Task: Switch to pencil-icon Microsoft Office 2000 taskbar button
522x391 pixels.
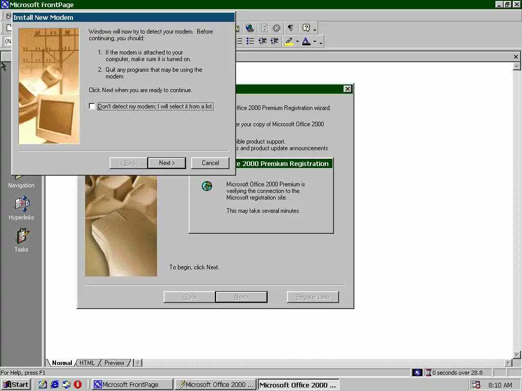Action: click(x=216, y=385)
